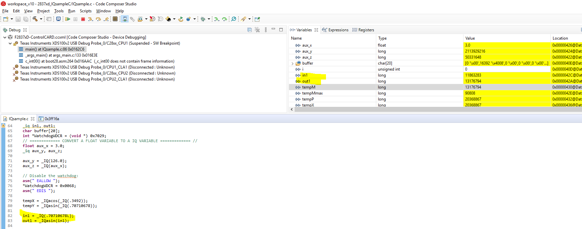This screenshot has height=229, width=582.
Task: Switch to the 0x3ff16a editor tab
Action: point(49,119)
